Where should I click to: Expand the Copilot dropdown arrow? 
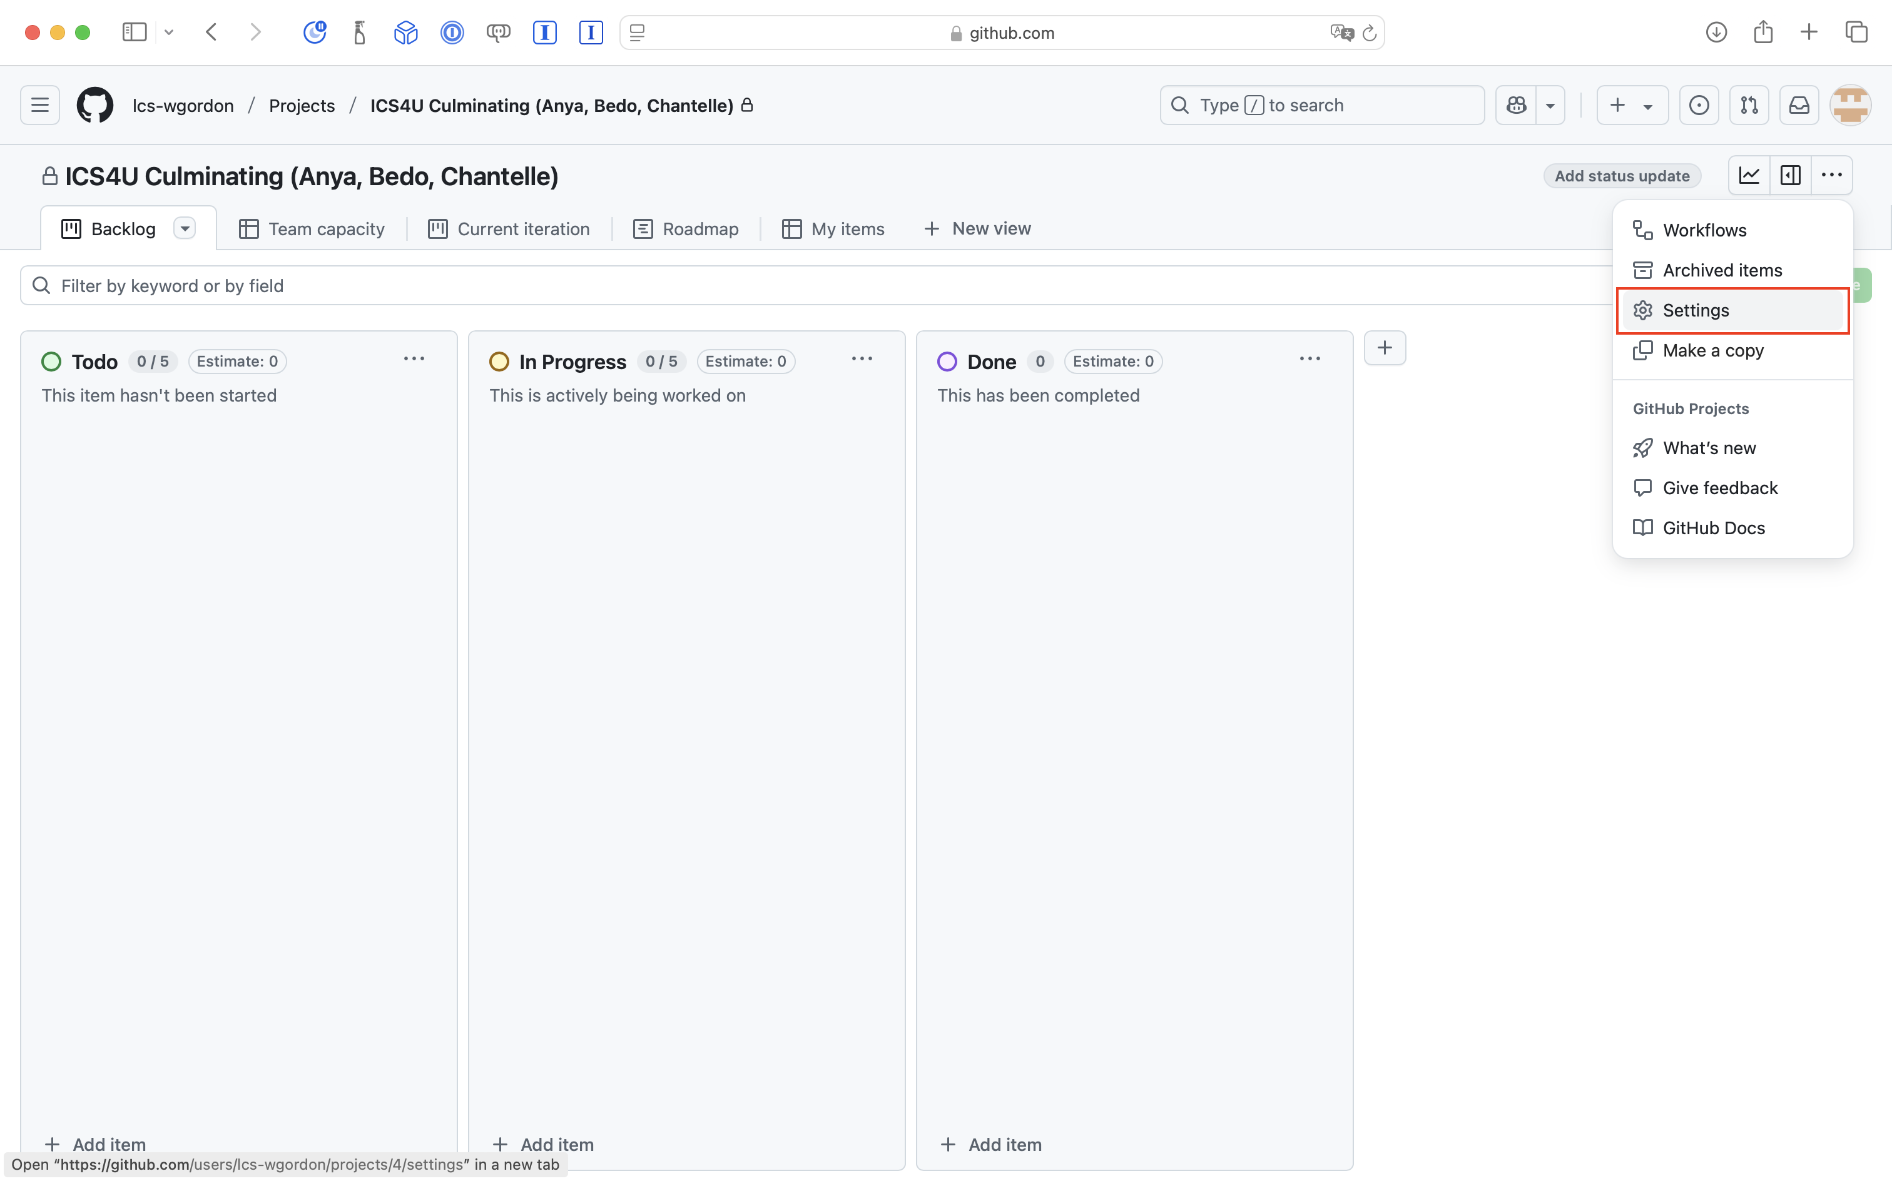tap(1550, 104)
